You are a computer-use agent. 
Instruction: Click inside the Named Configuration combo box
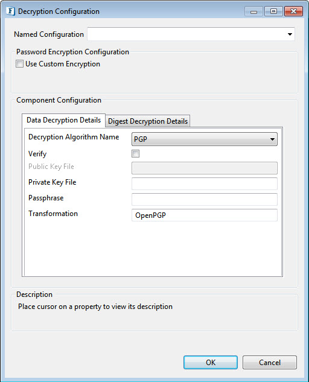tap(191, 34)
